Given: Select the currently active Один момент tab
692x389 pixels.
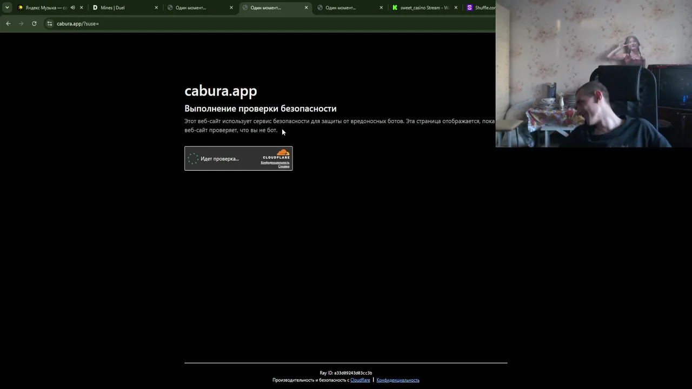Looking at the screenshot, I should (275, 8).
